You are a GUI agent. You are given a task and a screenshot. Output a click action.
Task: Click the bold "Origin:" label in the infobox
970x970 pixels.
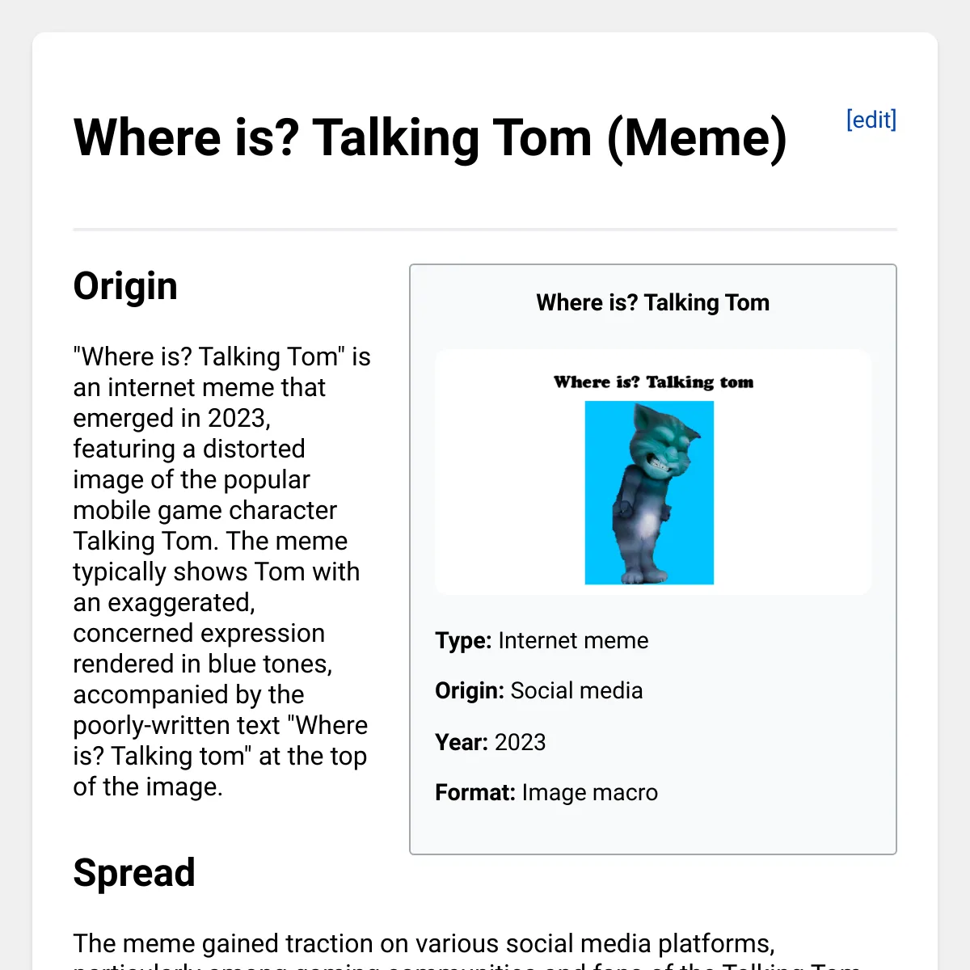tap(469, 690)
